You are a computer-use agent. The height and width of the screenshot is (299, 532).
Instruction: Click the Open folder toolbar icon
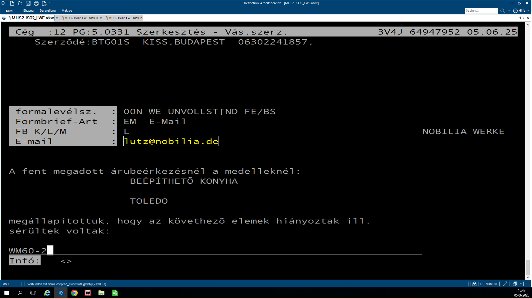point(20,3)
